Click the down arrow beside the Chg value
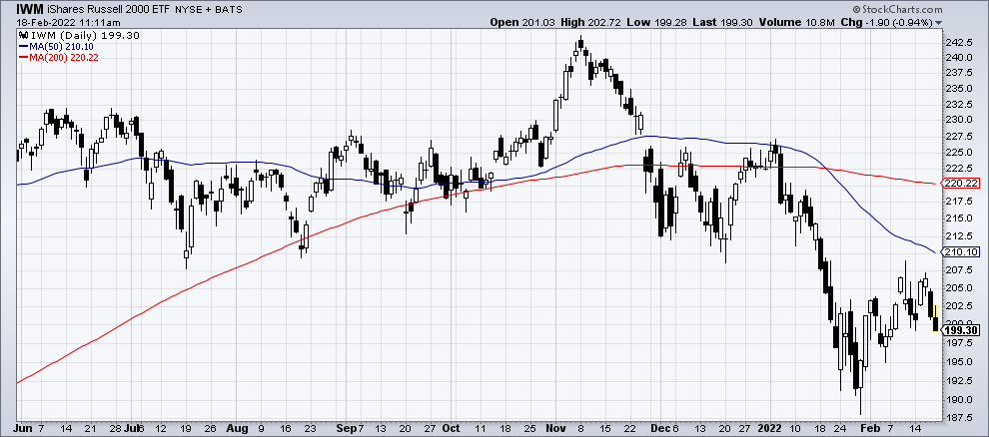The image size is (989, 437). (938, 23)
